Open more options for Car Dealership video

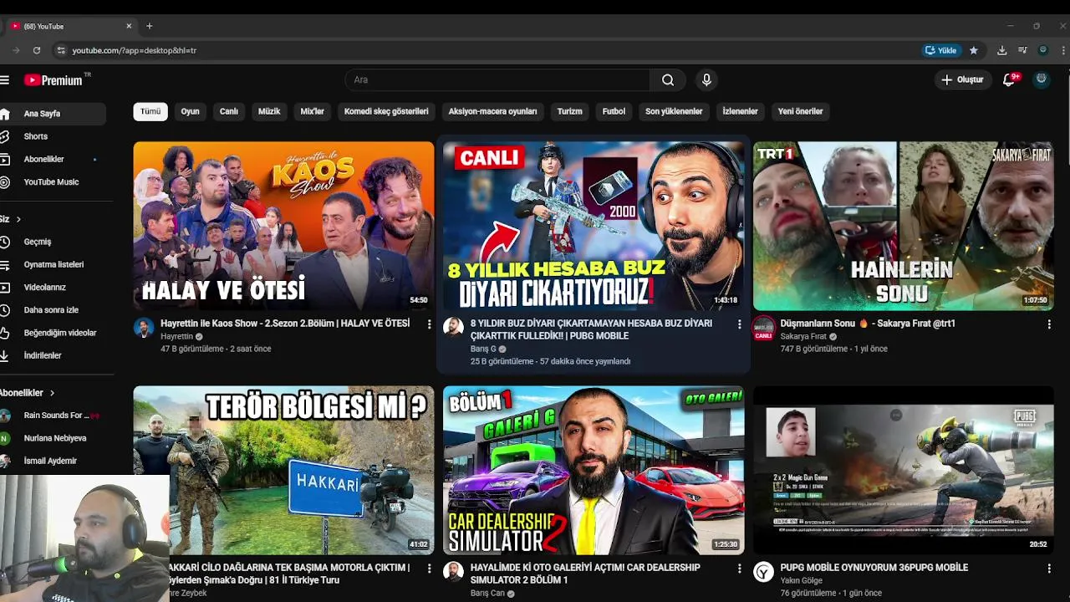pyautogui.click(x=739, y=569)
